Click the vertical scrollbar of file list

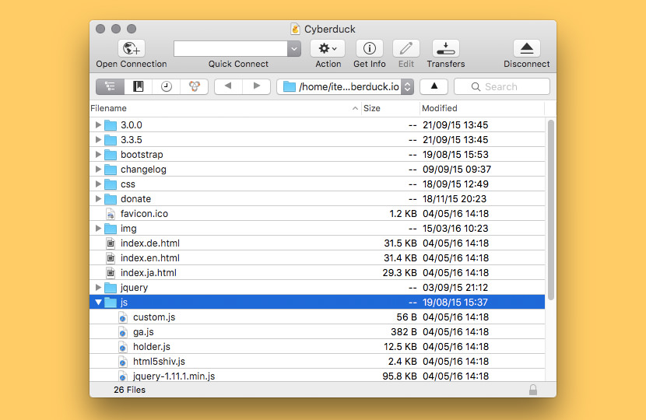coord(551,209)
